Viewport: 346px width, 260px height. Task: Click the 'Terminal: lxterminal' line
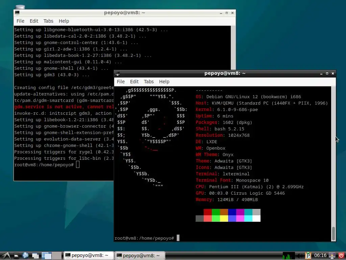(x=223, y=174)
